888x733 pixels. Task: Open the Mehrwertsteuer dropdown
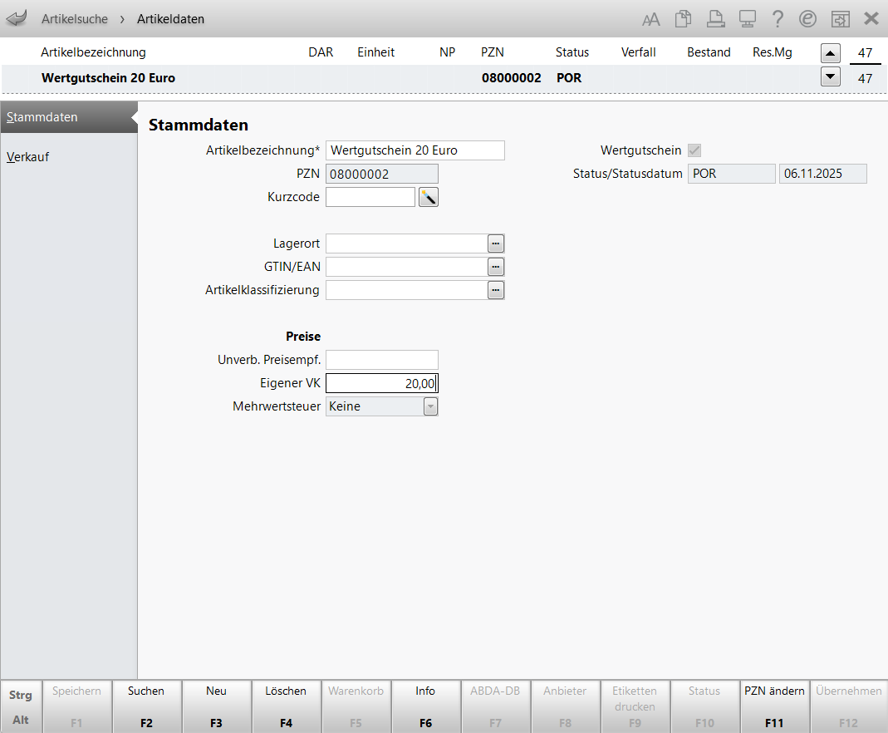pyautogui.click(x=430, y=406)
